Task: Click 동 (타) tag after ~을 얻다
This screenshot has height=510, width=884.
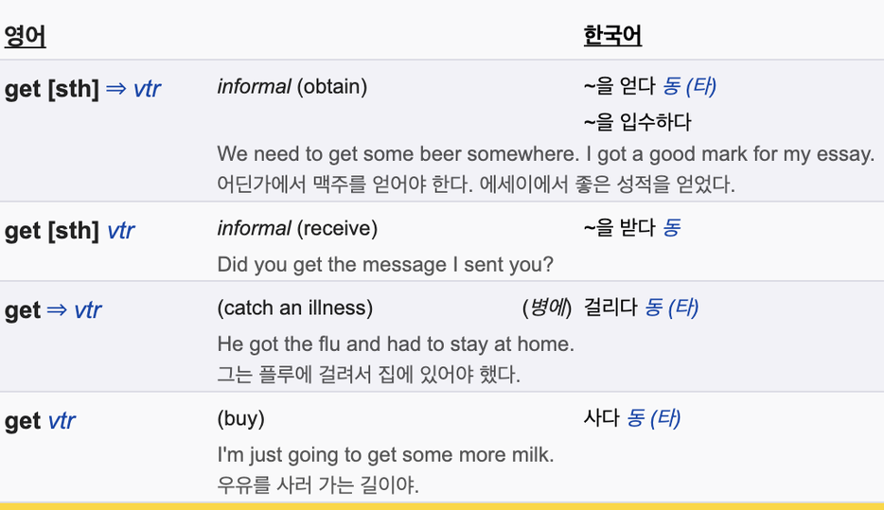Action: coord(689,86)
